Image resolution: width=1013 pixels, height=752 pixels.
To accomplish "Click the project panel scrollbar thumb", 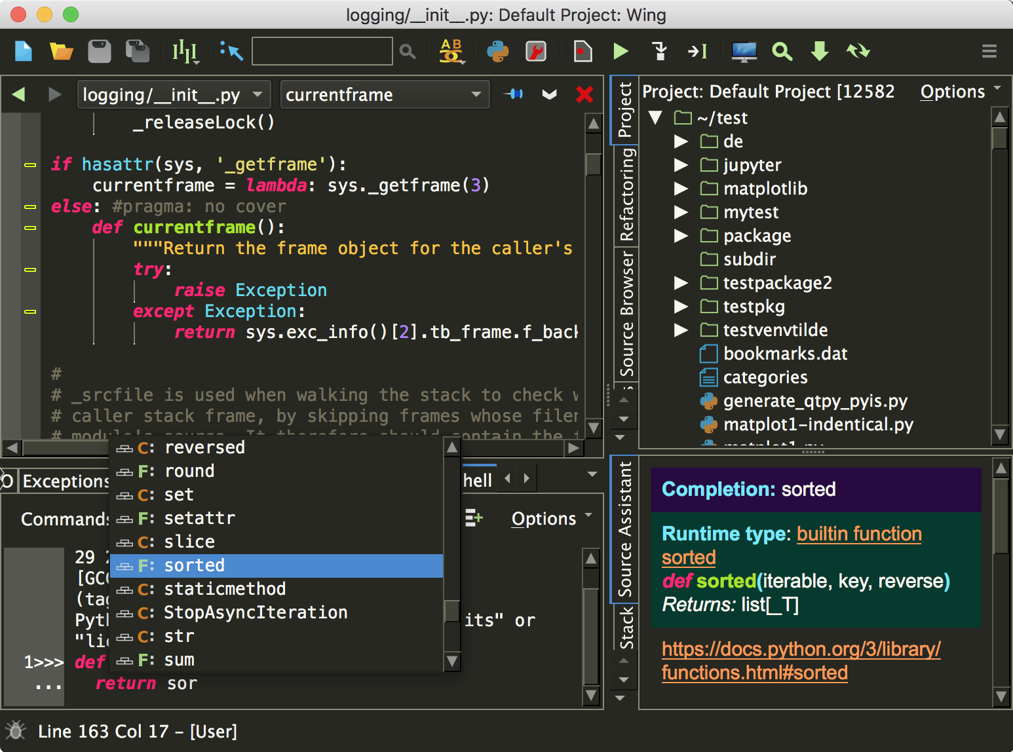I will 1000,139.
